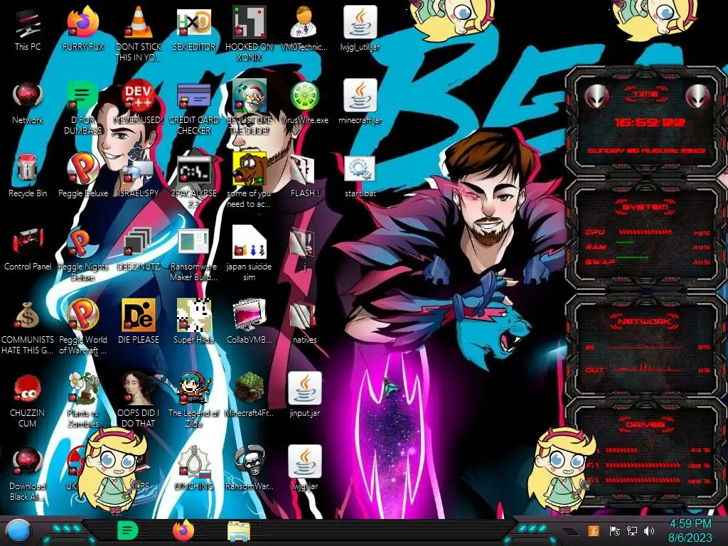Click the 43 % drive usage bar
Screen dimensions: 728x546
621,450
